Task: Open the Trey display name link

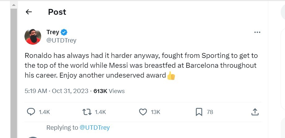Action: coord(53,32)
